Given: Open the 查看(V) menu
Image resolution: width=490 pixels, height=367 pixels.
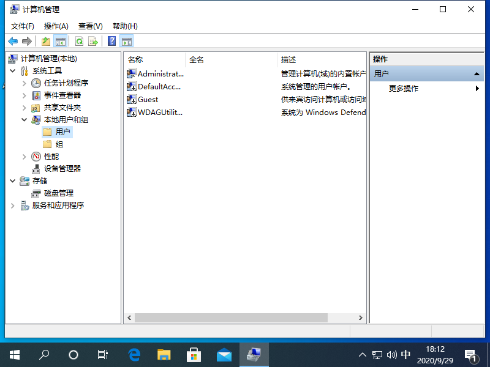Looking at the screenshot, I should 89,26.
